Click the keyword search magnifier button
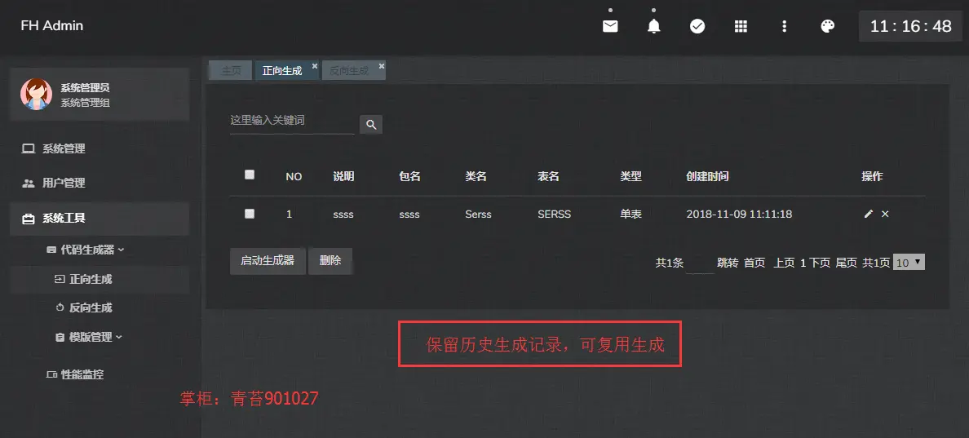This screenshot has height=438, width=969. (371, 124)
